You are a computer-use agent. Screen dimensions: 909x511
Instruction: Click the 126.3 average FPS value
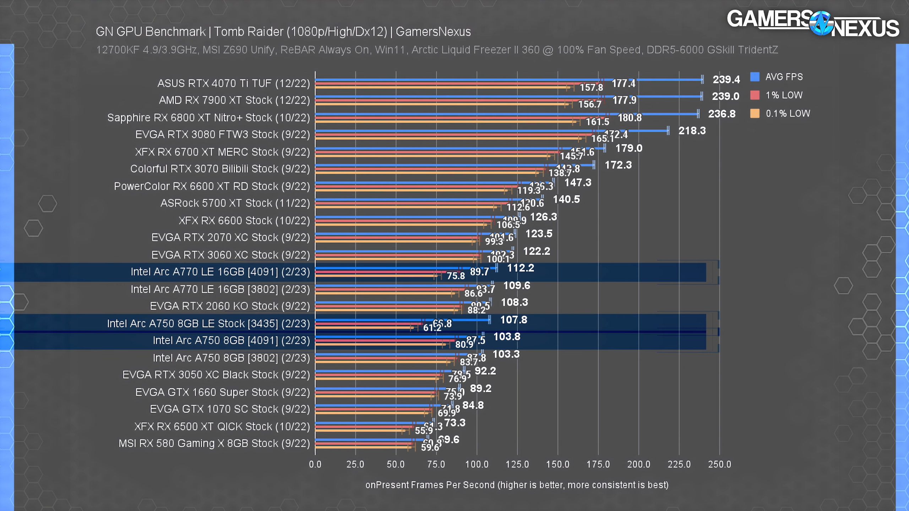coord(544,217)
